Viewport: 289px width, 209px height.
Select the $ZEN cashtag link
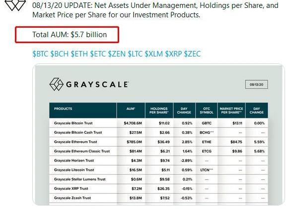pyautogui.click(x=117, y=54)
